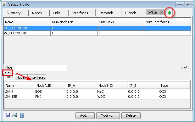Screen dimensions: 195x122
Task: Click the '2 of 2' count label
Action: 185,68
